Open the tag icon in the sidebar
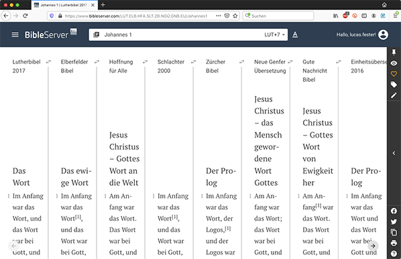Viewport: 401px width, 259px height. coord(394,85)
